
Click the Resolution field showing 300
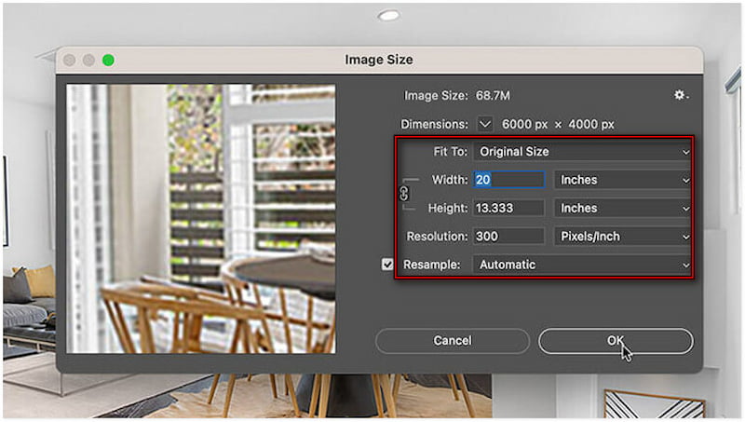pyautogui.click(x=508, y=237)
